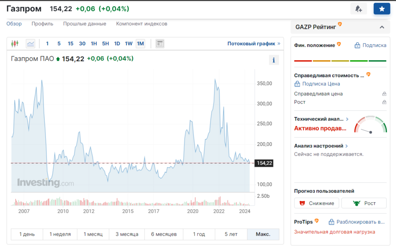Add Газпром to watchlist with star button
Image resolution: width=396 pixels, height=249 pixels.
pyautogui.click(x=382, y=9)
